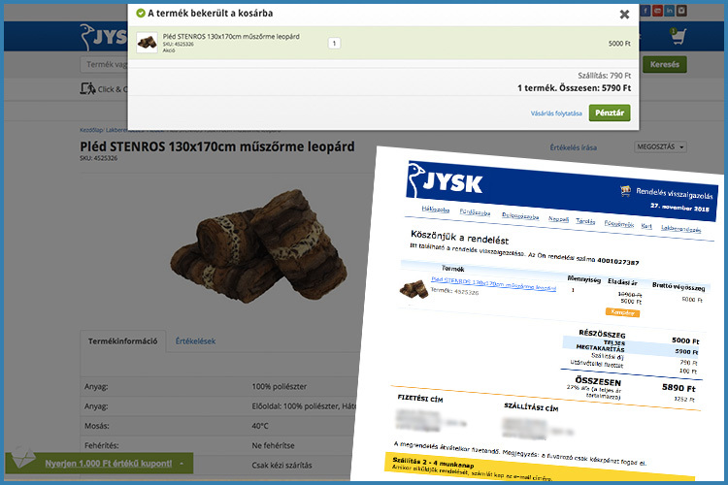The width and height of the screenshot is (728, 485).
Task: Open Hálószoba in the email menu
Action: (x=436, y=210)
